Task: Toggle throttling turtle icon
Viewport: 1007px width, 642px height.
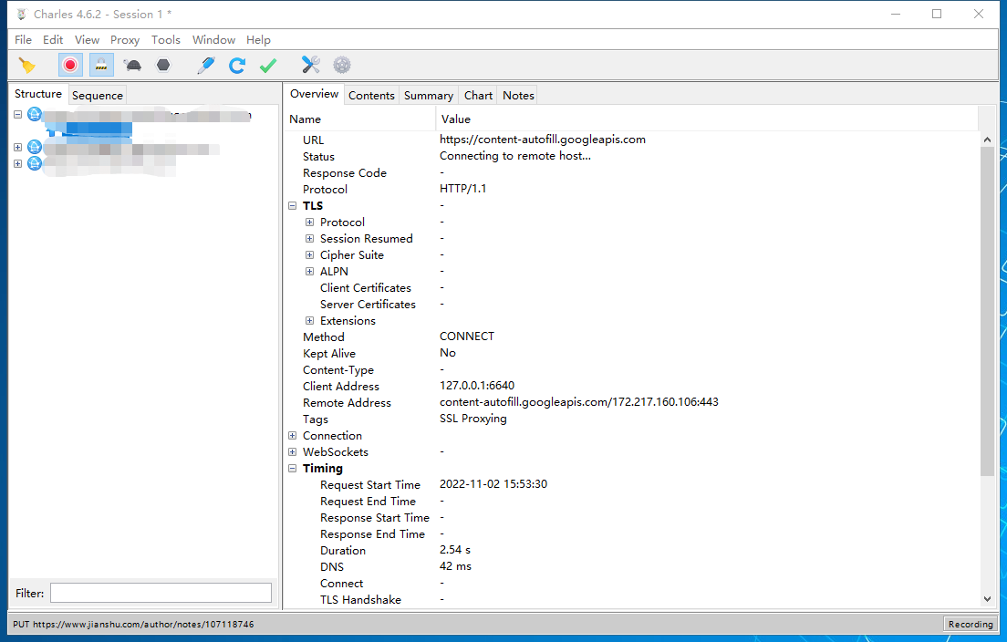Action: pyautogui.click(x=132, y=65)
